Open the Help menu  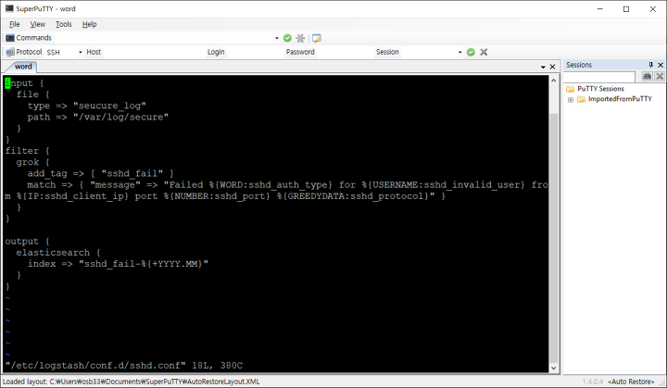89,24
